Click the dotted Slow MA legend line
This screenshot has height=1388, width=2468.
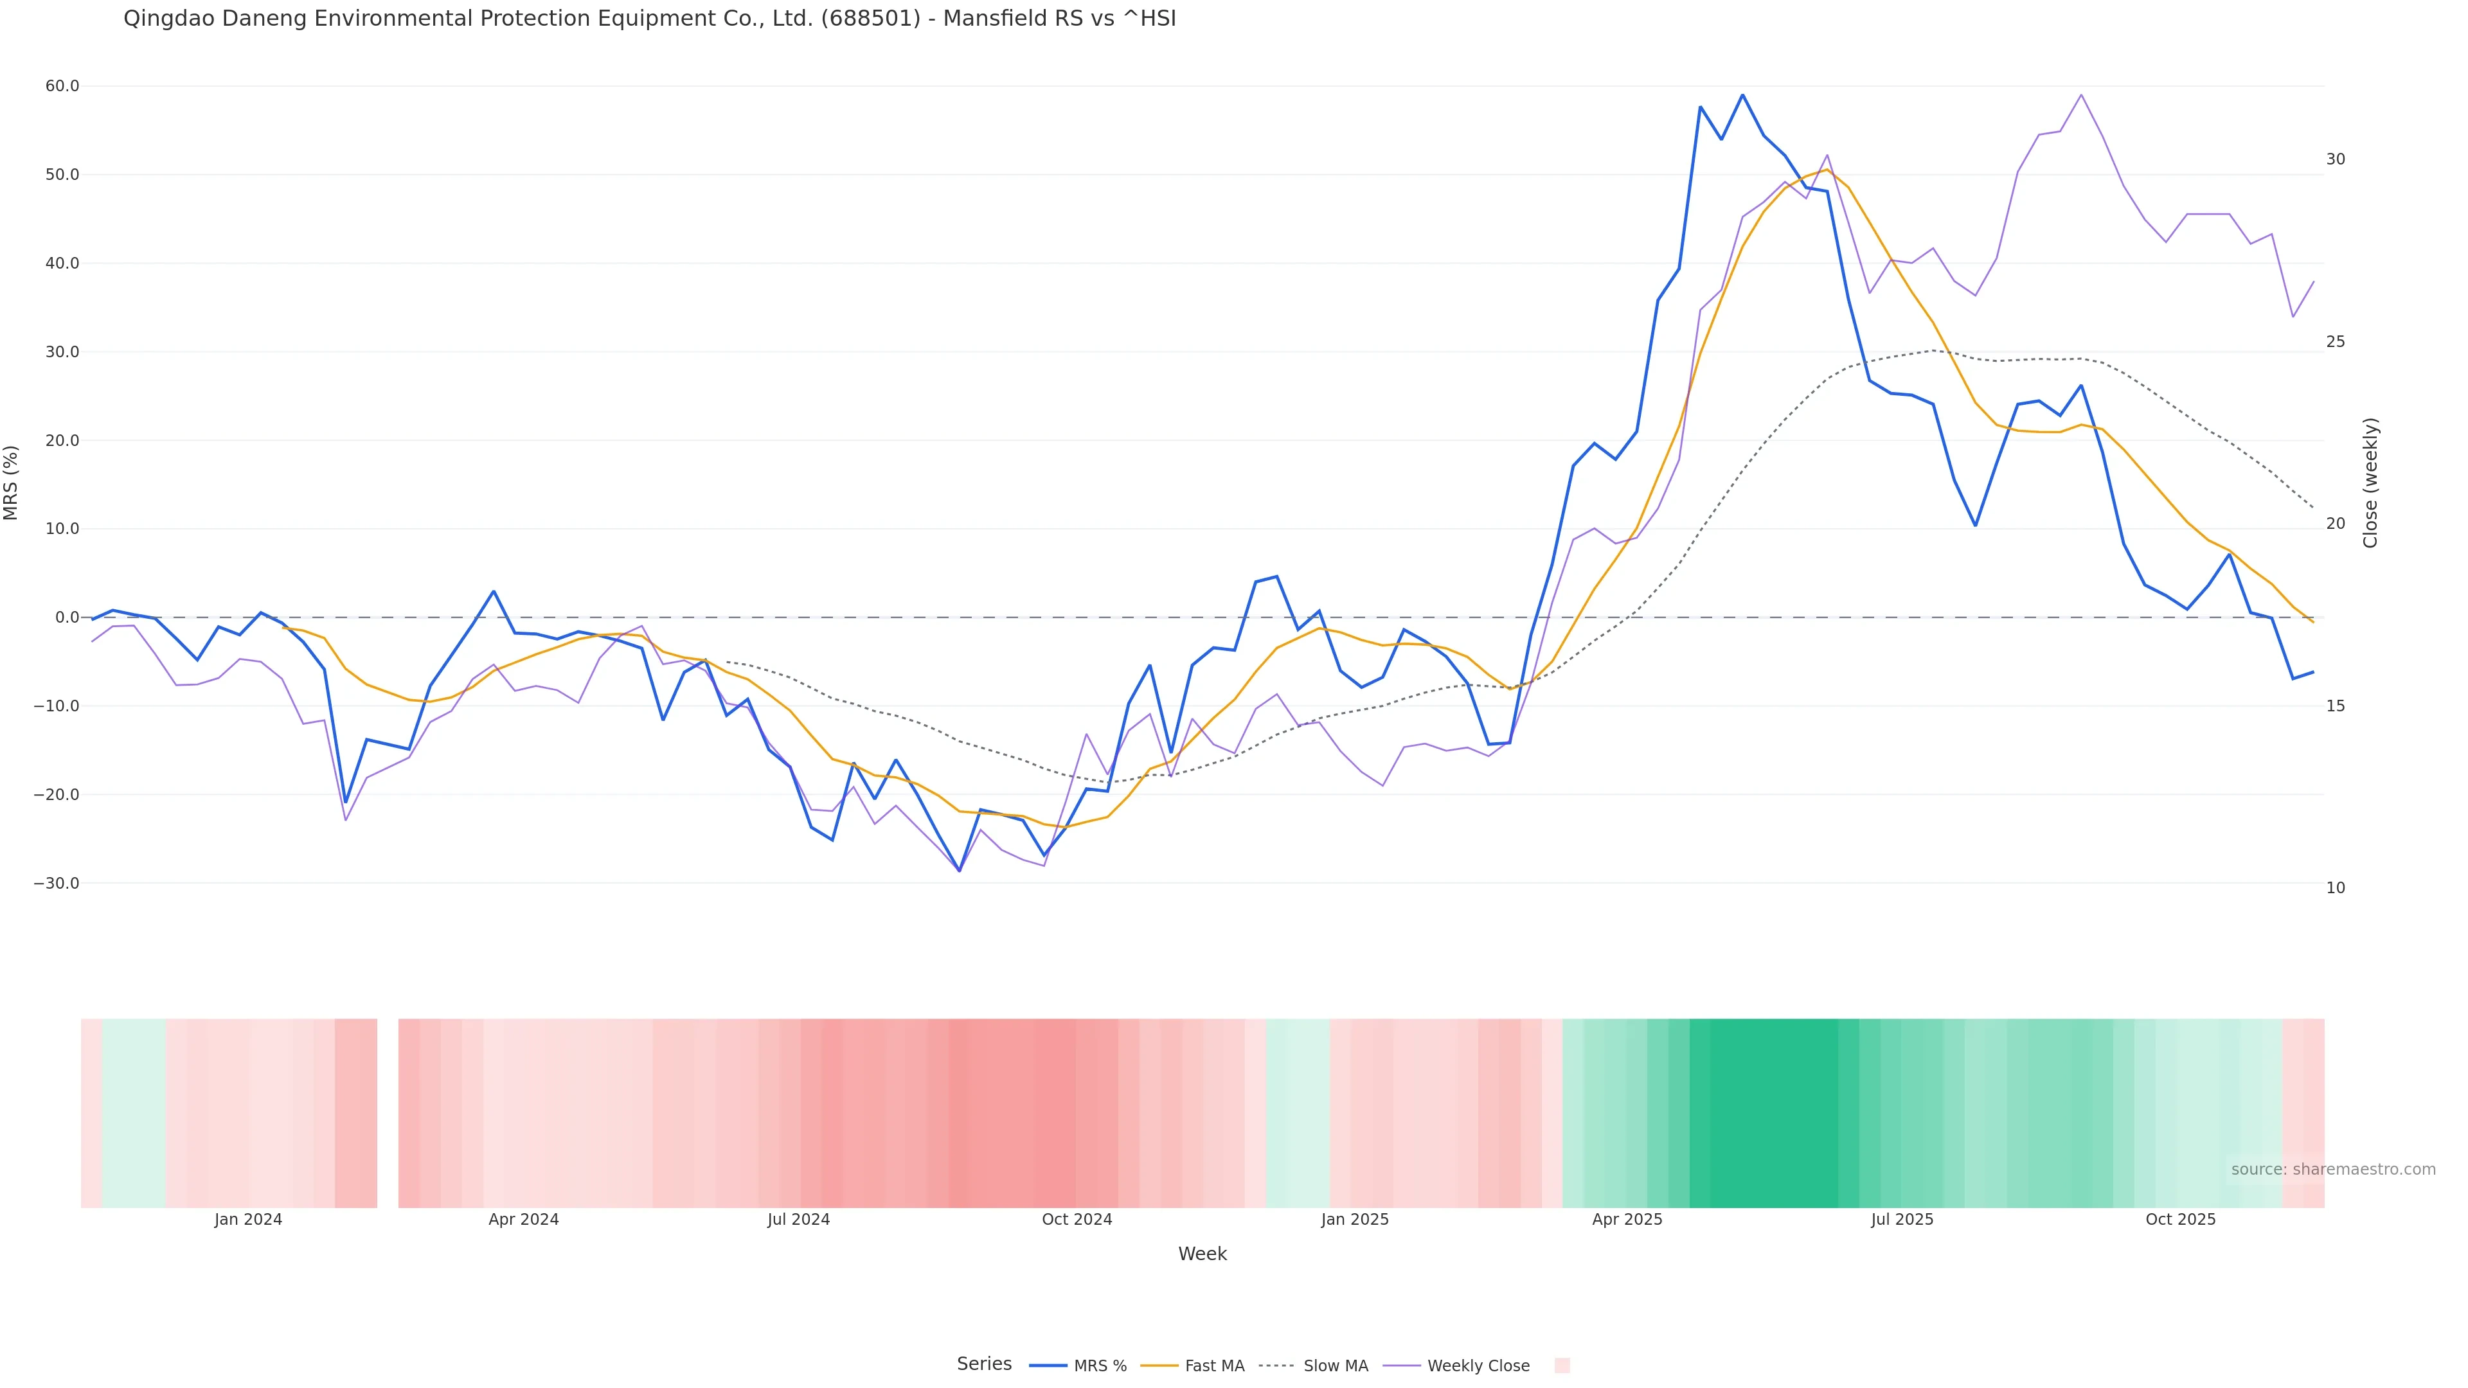tap(1276, 1366)
